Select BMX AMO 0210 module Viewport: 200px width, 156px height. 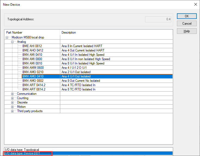click(x=33, y=72)
